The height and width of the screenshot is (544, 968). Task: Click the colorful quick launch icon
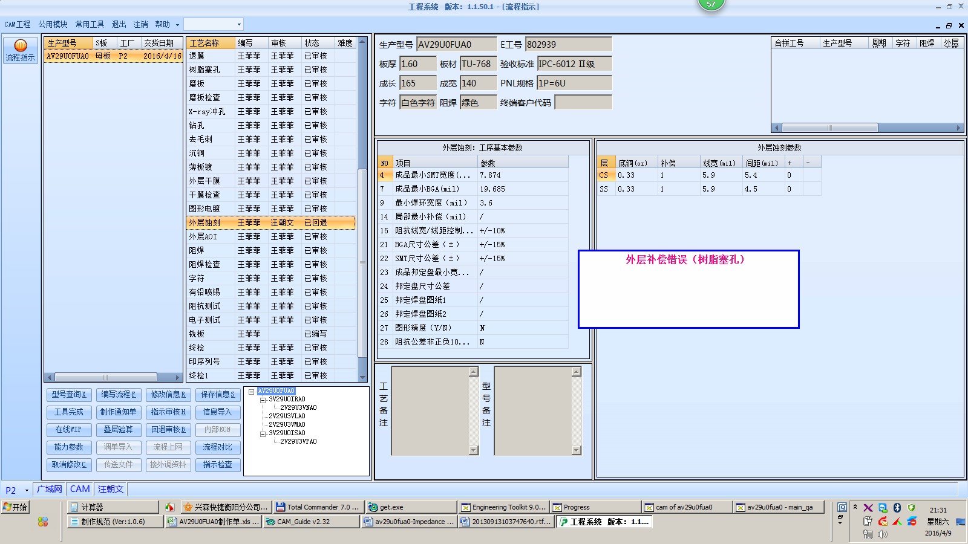point(42,521)
